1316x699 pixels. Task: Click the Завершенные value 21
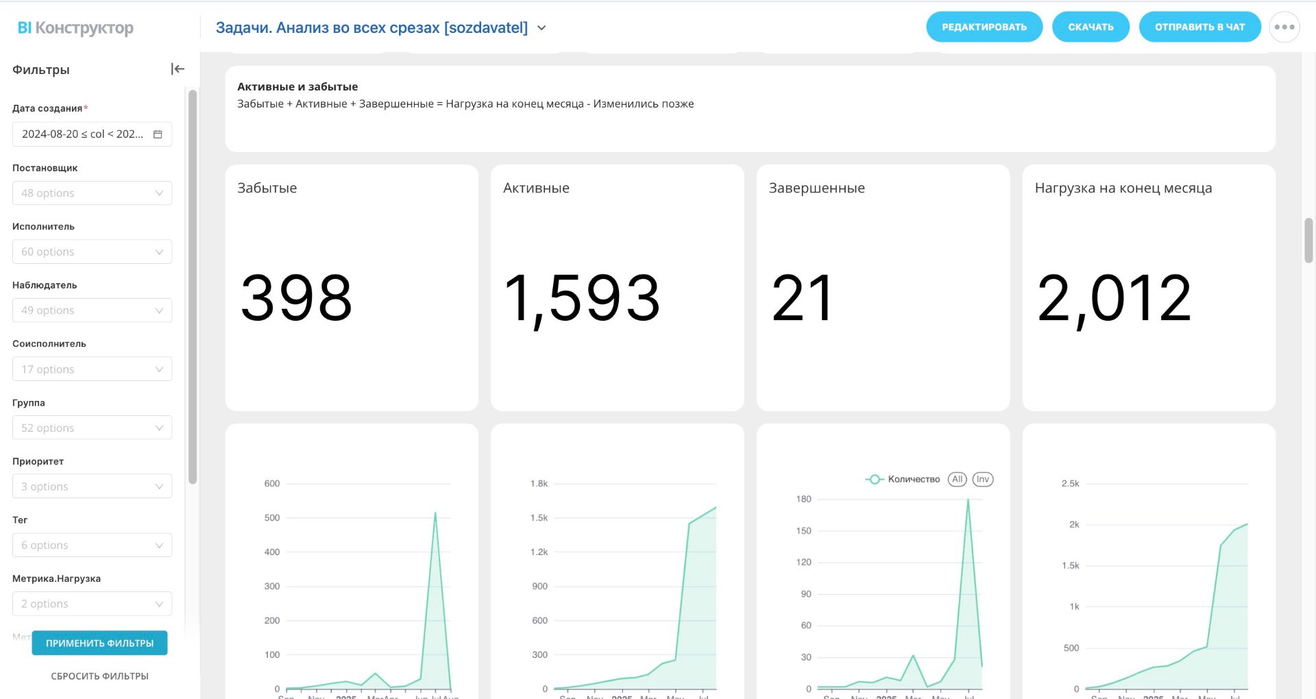coord(802,298)
